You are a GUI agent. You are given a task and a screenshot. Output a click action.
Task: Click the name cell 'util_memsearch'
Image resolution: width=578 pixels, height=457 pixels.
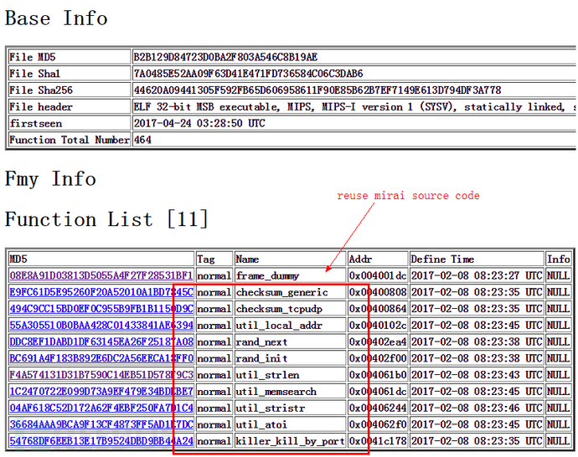(x=291, y=392)
